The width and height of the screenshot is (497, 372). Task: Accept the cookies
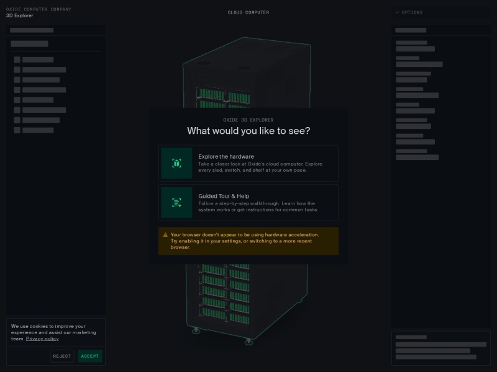(x=89, y=356)
